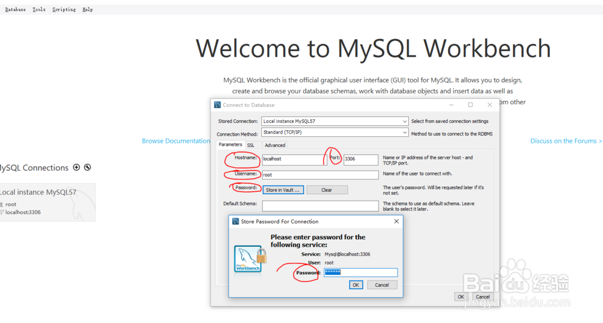Open manage connections wrench icon
Screen dimensions: 603x323
click(x=87, y=168)
